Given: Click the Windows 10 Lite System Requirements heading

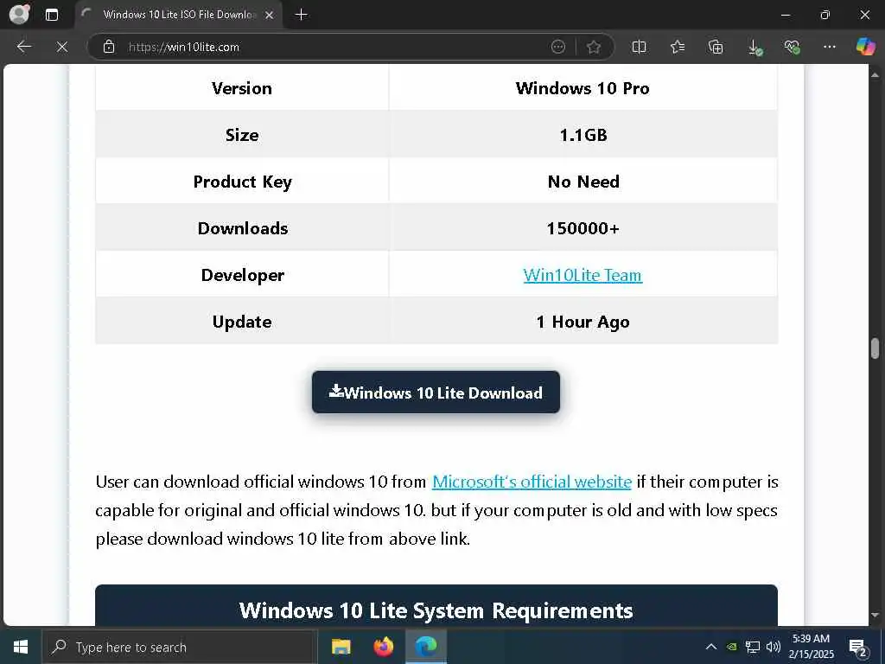Looking at the screenshot, I should pos(436,610).
